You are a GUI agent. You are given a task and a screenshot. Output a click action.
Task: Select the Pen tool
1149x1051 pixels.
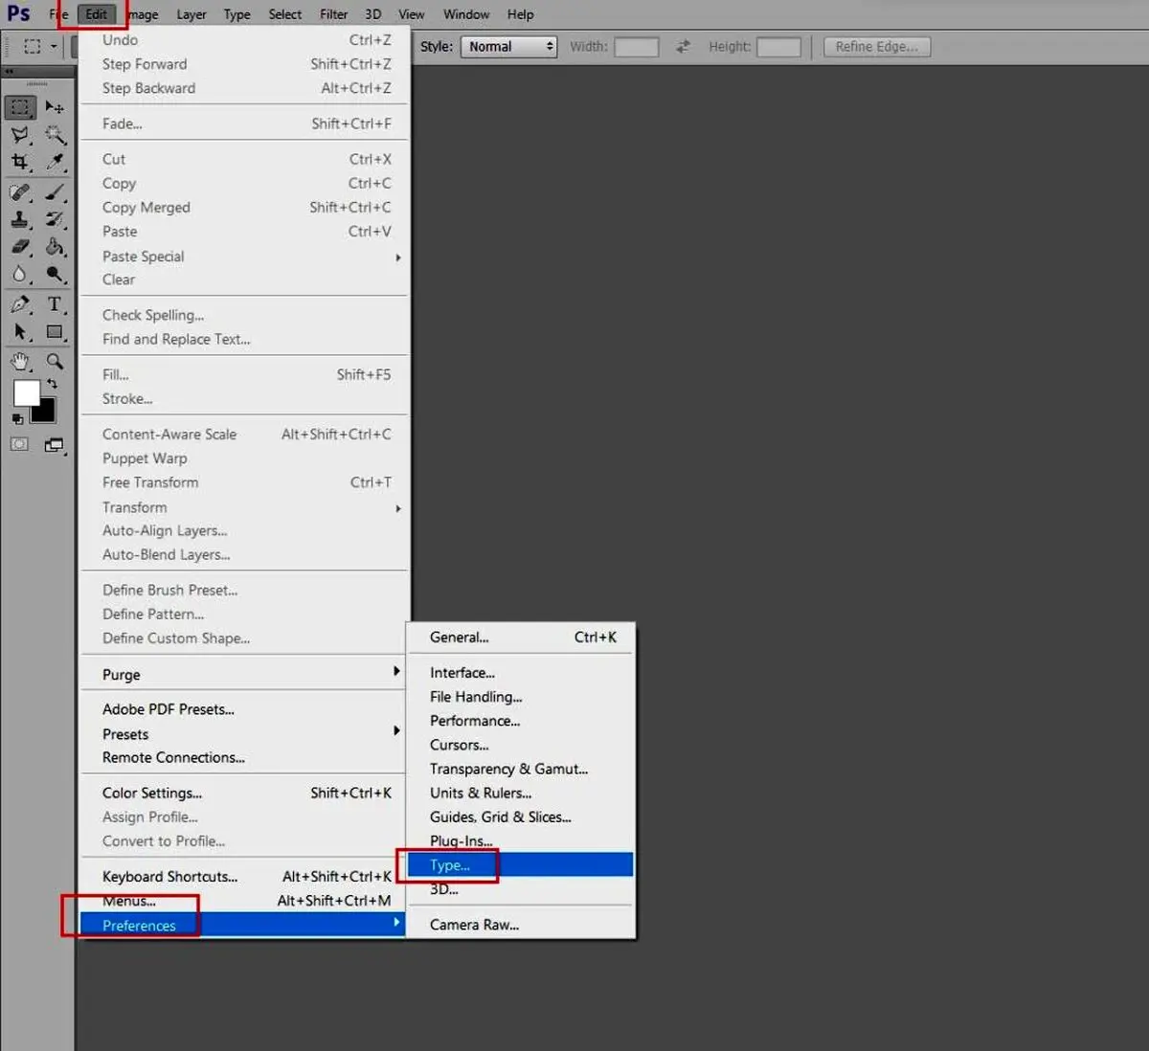point(20,304)
